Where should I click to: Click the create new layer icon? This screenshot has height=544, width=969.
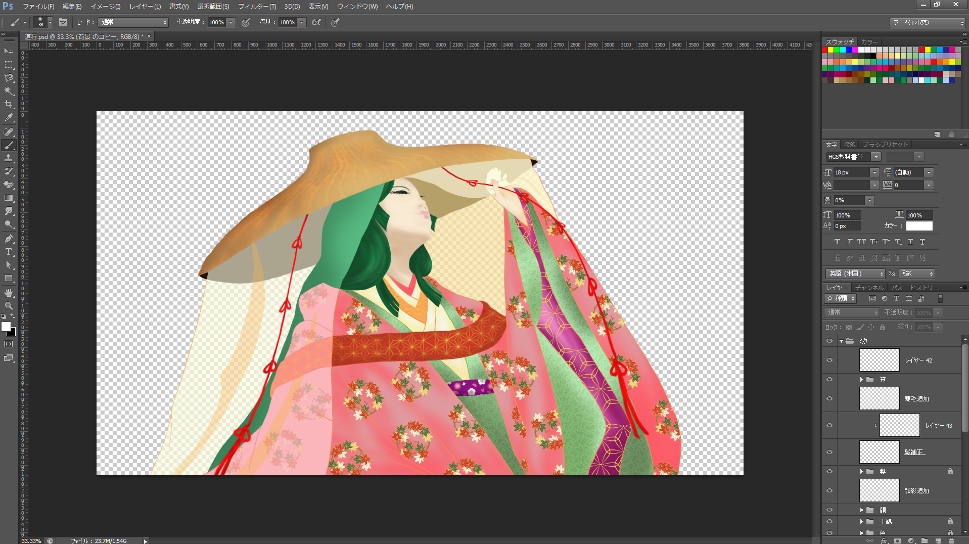[938, 540]
